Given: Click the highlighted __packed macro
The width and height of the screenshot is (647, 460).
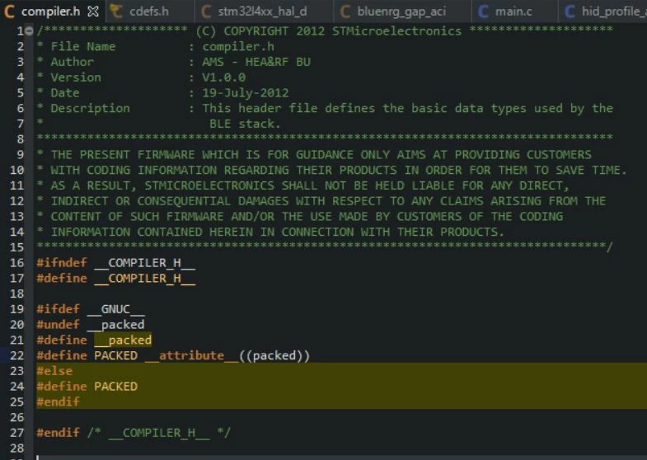Looking at the screenshot, I should coord(123,340).
